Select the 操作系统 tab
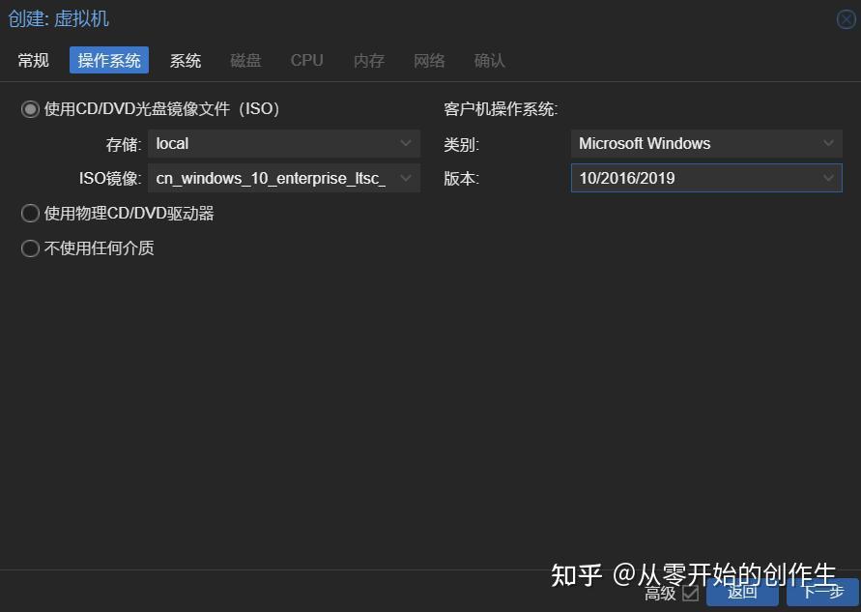Viewport: 861px width, 612px height. point(108,60)
